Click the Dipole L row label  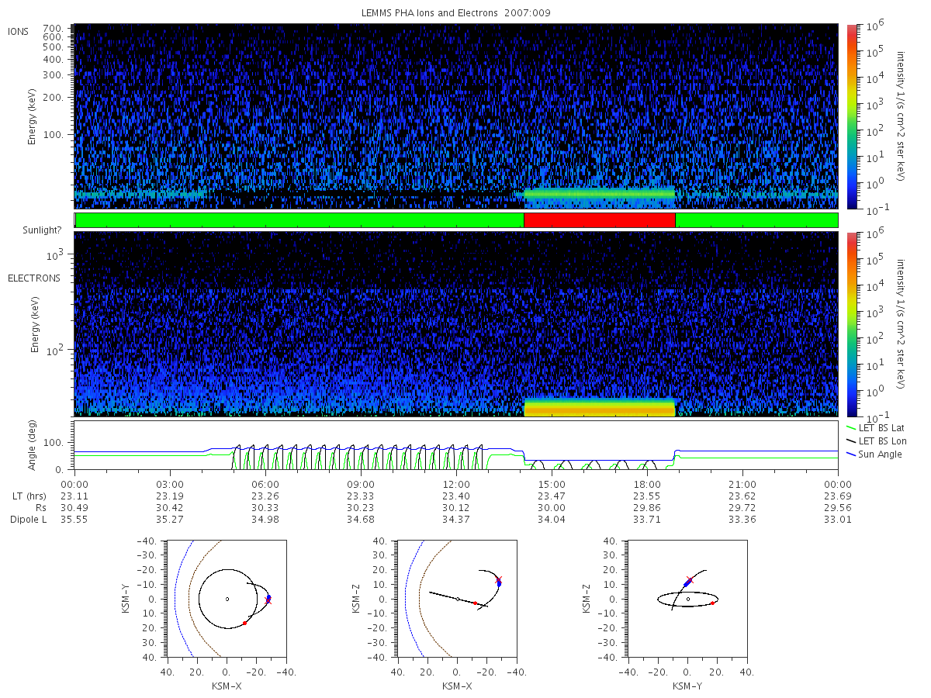point(28,520)
